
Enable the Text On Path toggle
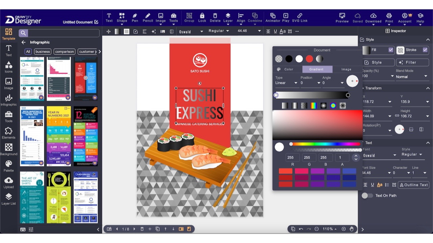[368, 195]
